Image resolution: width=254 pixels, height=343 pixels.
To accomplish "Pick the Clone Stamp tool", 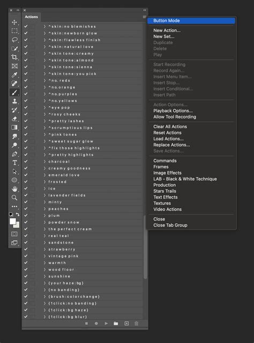I will tap(14, 101).
